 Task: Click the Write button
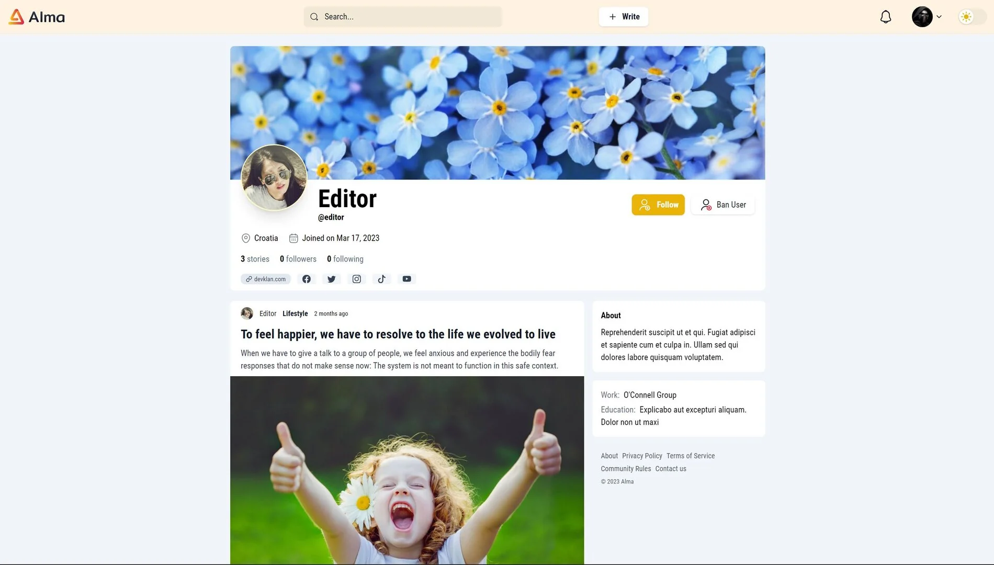point(624,17)
